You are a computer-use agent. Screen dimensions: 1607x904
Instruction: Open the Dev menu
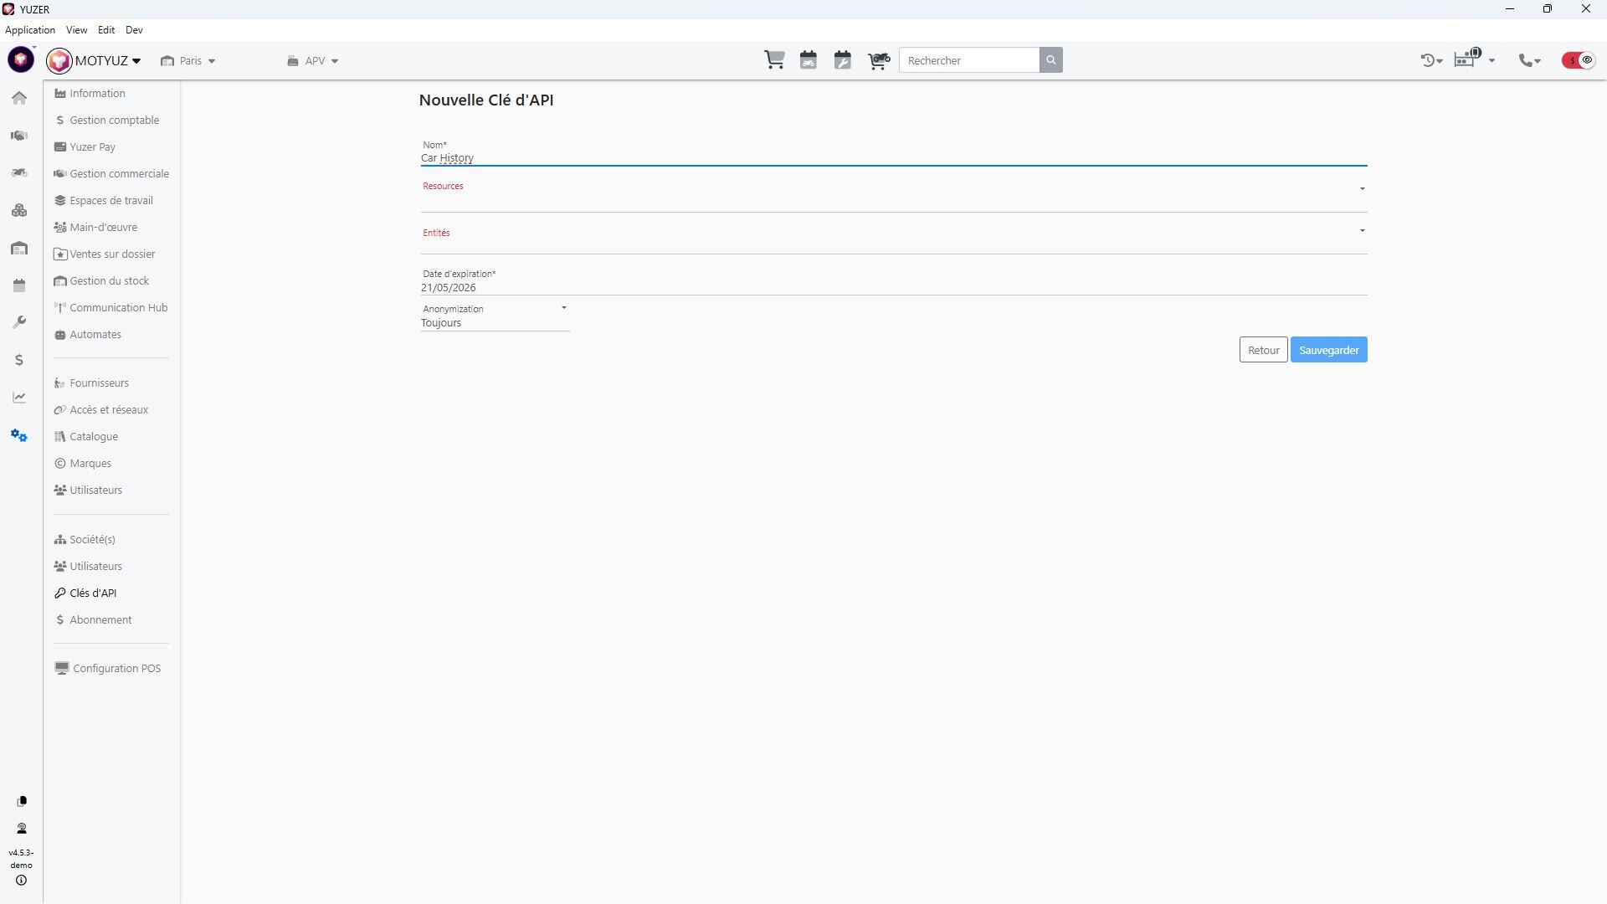[x=134, y=30]
